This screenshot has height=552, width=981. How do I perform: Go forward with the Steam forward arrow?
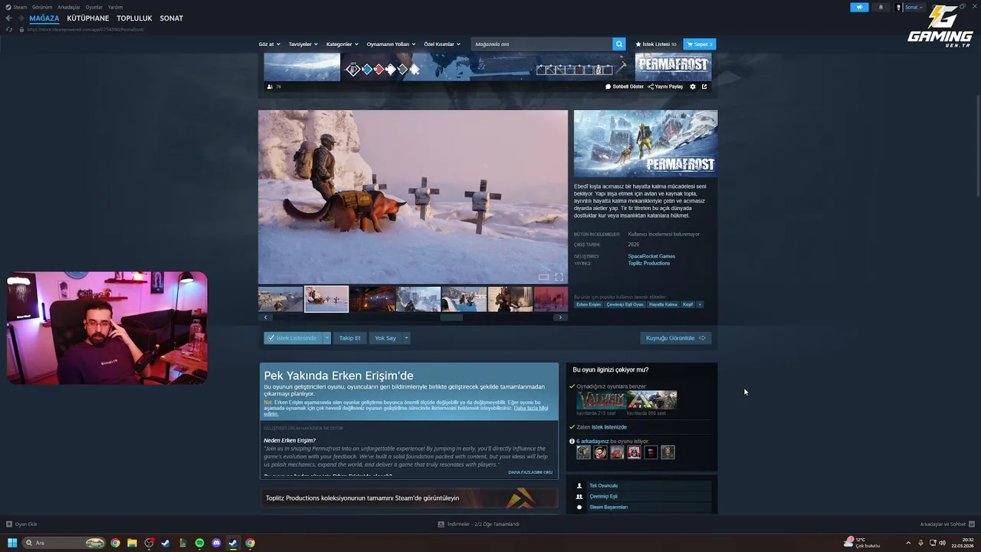[x=21, y=18]
